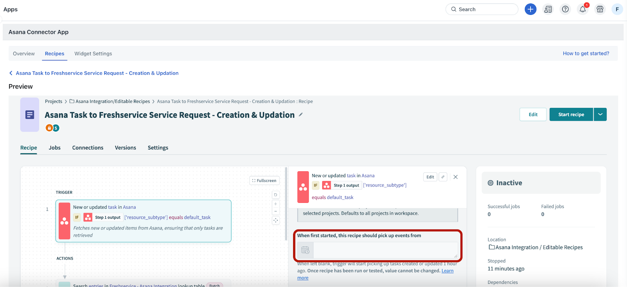
Task: Open the user profile avatar F
Action: (x=617, y=9)
